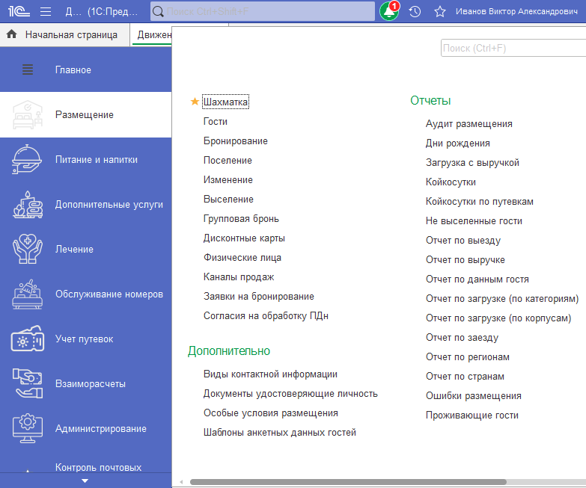Select the Обслуживание номеров sidebar icon
Image resolution: width=586 pixels, height=488 pixels.
27,294
